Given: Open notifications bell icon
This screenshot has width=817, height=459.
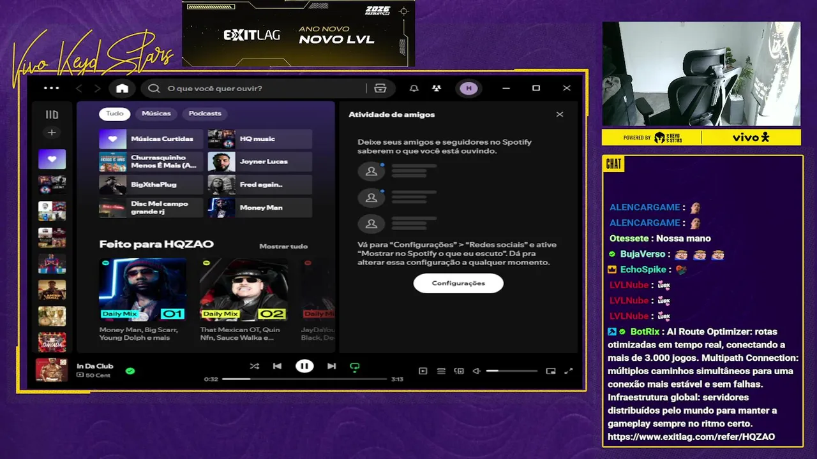Looking at the screenshot, I should (x=414, y=88).
